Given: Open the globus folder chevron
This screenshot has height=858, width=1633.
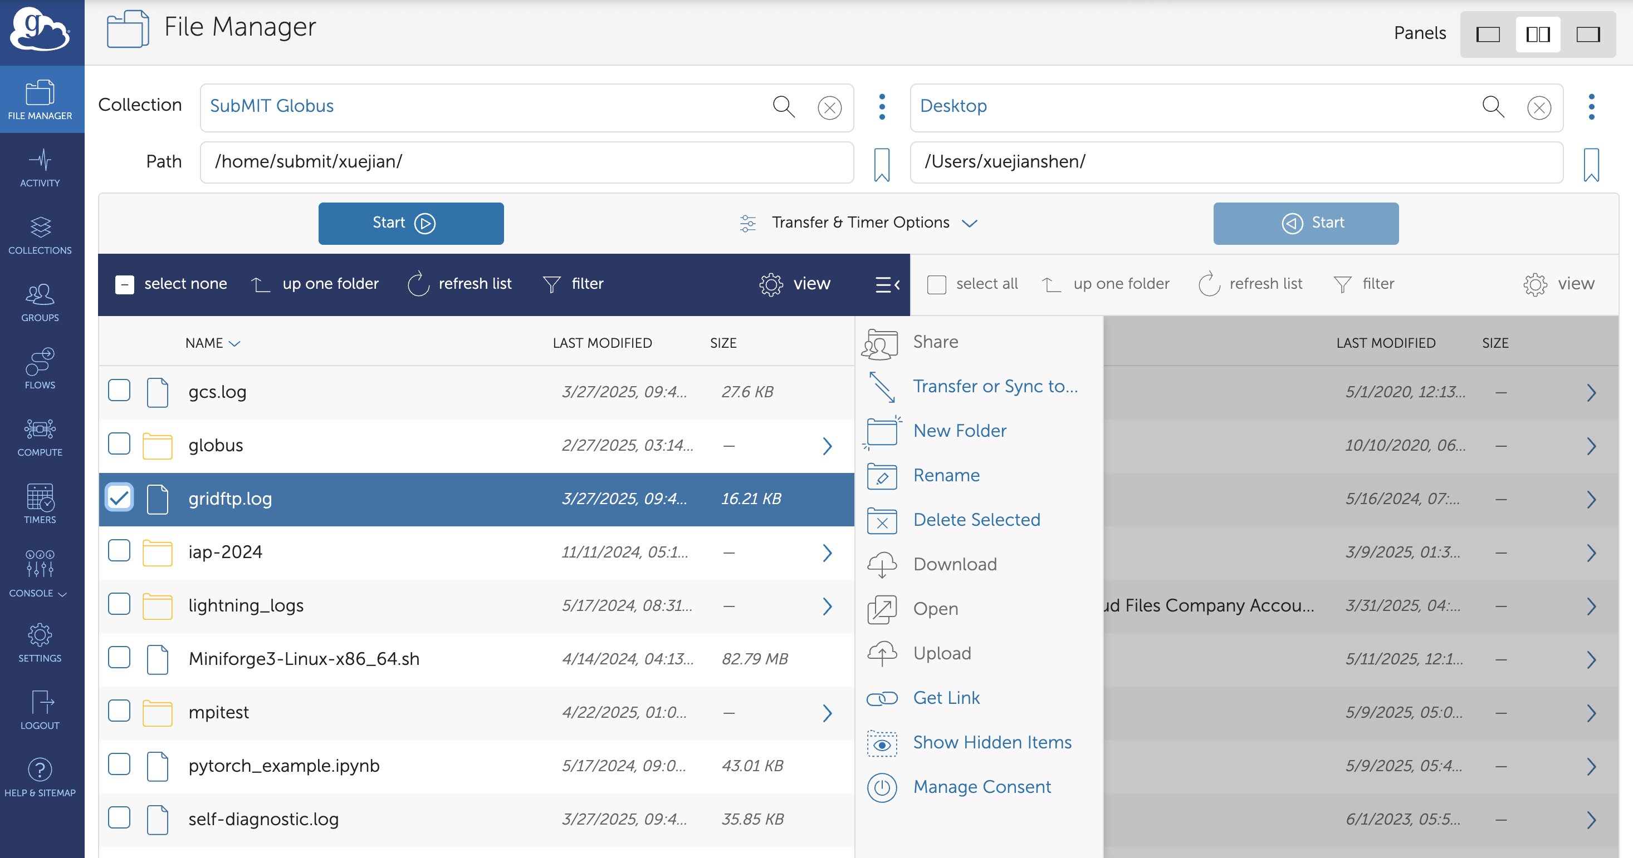Looking at the screenshot, I should (827, 446).
